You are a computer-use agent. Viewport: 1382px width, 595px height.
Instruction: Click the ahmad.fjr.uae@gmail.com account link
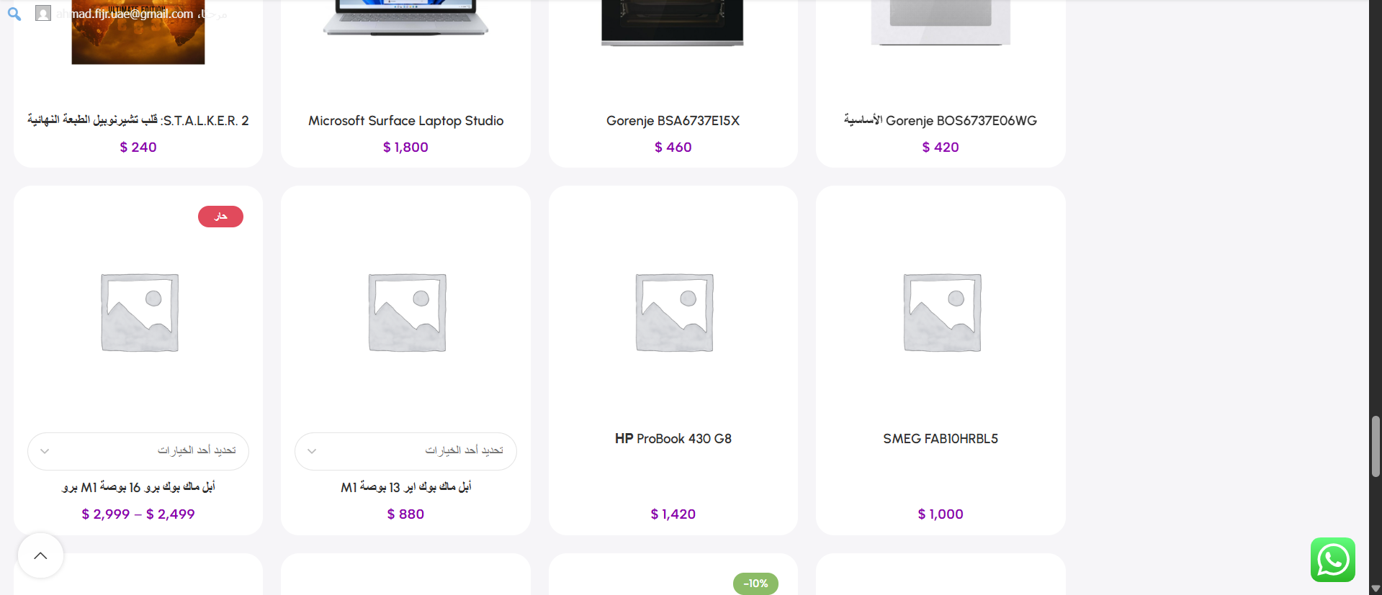(x=125, y=14)
